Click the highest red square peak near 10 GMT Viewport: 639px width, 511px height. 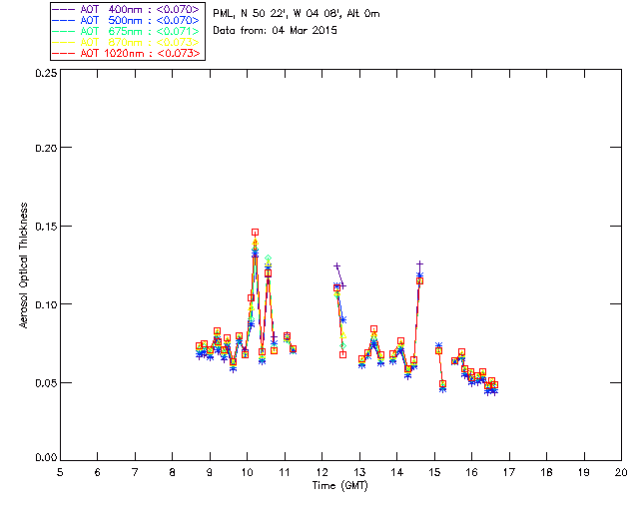[255, 233]
